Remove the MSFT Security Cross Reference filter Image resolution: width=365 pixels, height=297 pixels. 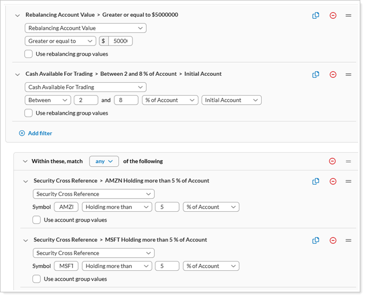[333, 240]
